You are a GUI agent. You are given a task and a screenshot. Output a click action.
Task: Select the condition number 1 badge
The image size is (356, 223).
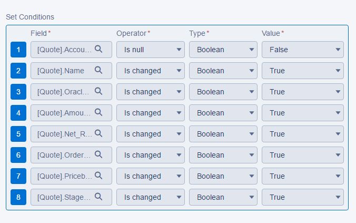[x=18, y=50]
